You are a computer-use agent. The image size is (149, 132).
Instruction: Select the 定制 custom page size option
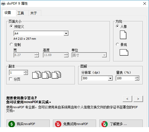click(11, 44)
